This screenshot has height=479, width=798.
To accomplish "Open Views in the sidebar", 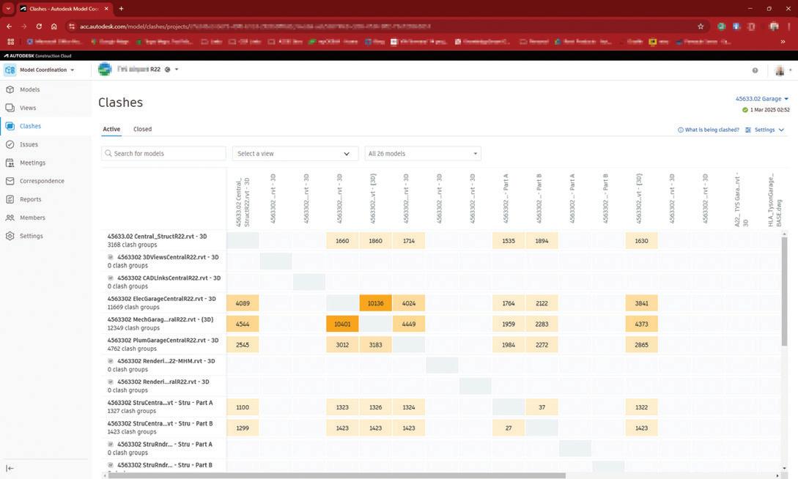I will pyautogui.click(x=28, y=108).
